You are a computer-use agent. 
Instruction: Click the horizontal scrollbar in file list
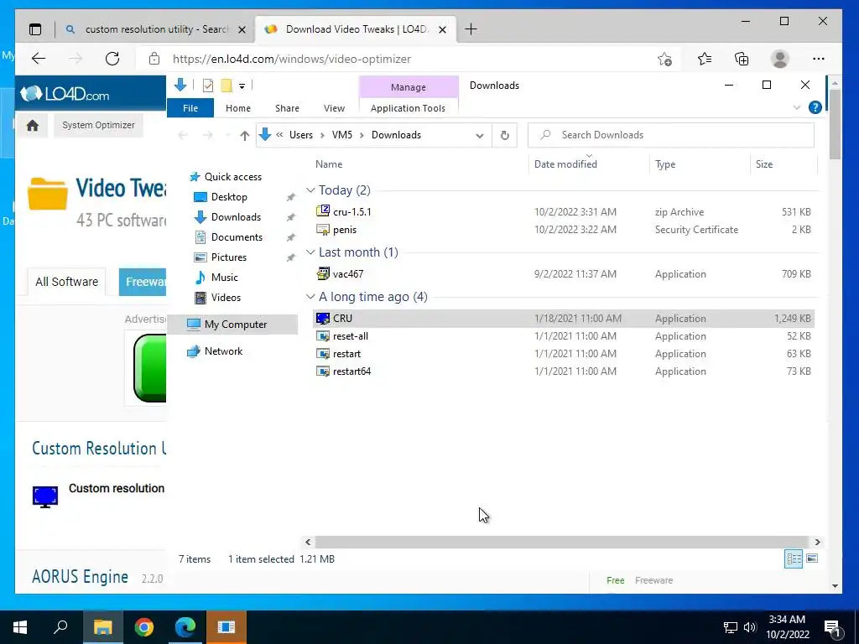561,542
